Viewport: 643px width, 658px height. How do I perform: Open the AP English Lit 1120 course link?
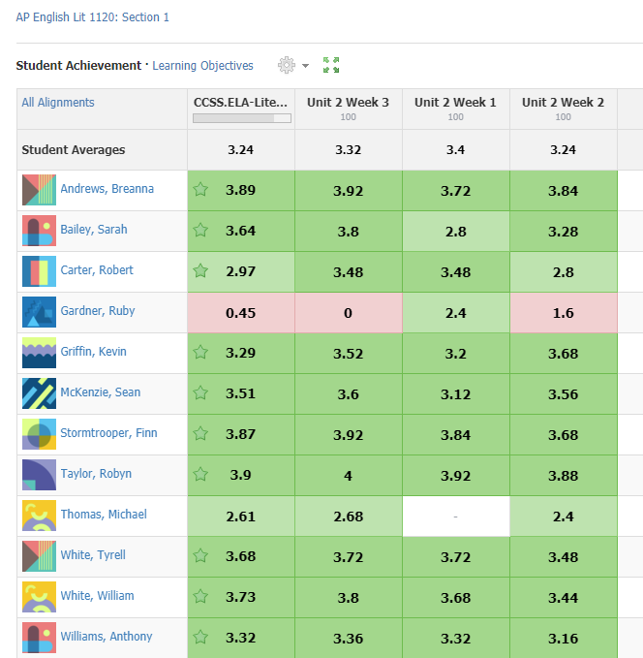[x=92, y=17]
